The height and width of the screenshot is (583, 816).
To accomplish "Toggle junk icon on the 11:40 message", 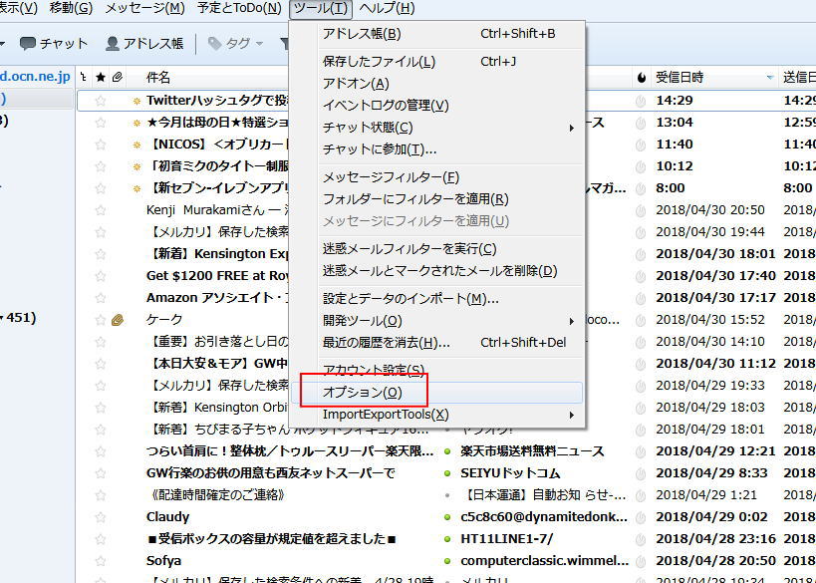I will click(x=642, y=145).
